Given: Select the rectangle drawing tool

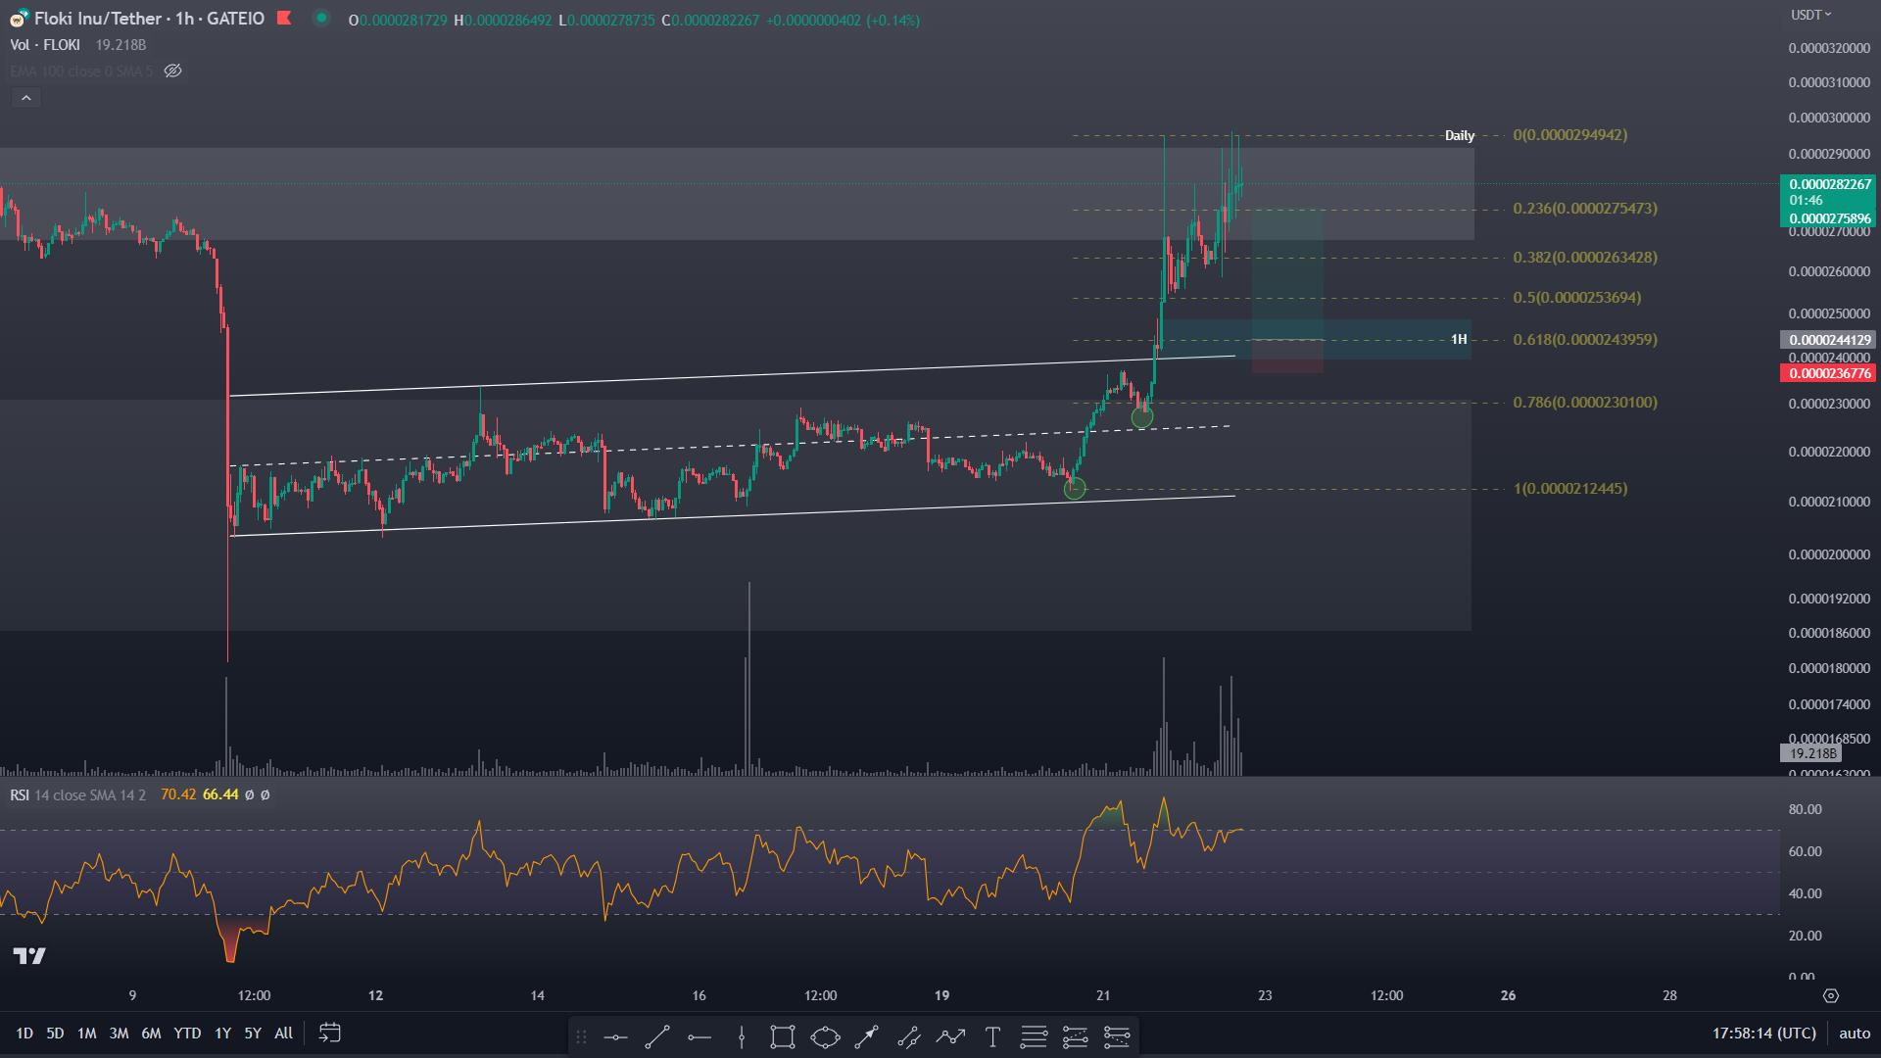Looking at the screenshot, I should pos(782,1036).
